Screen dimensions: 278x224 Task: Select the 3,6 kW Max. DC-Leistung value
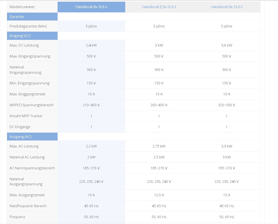[x=227, y=45]
